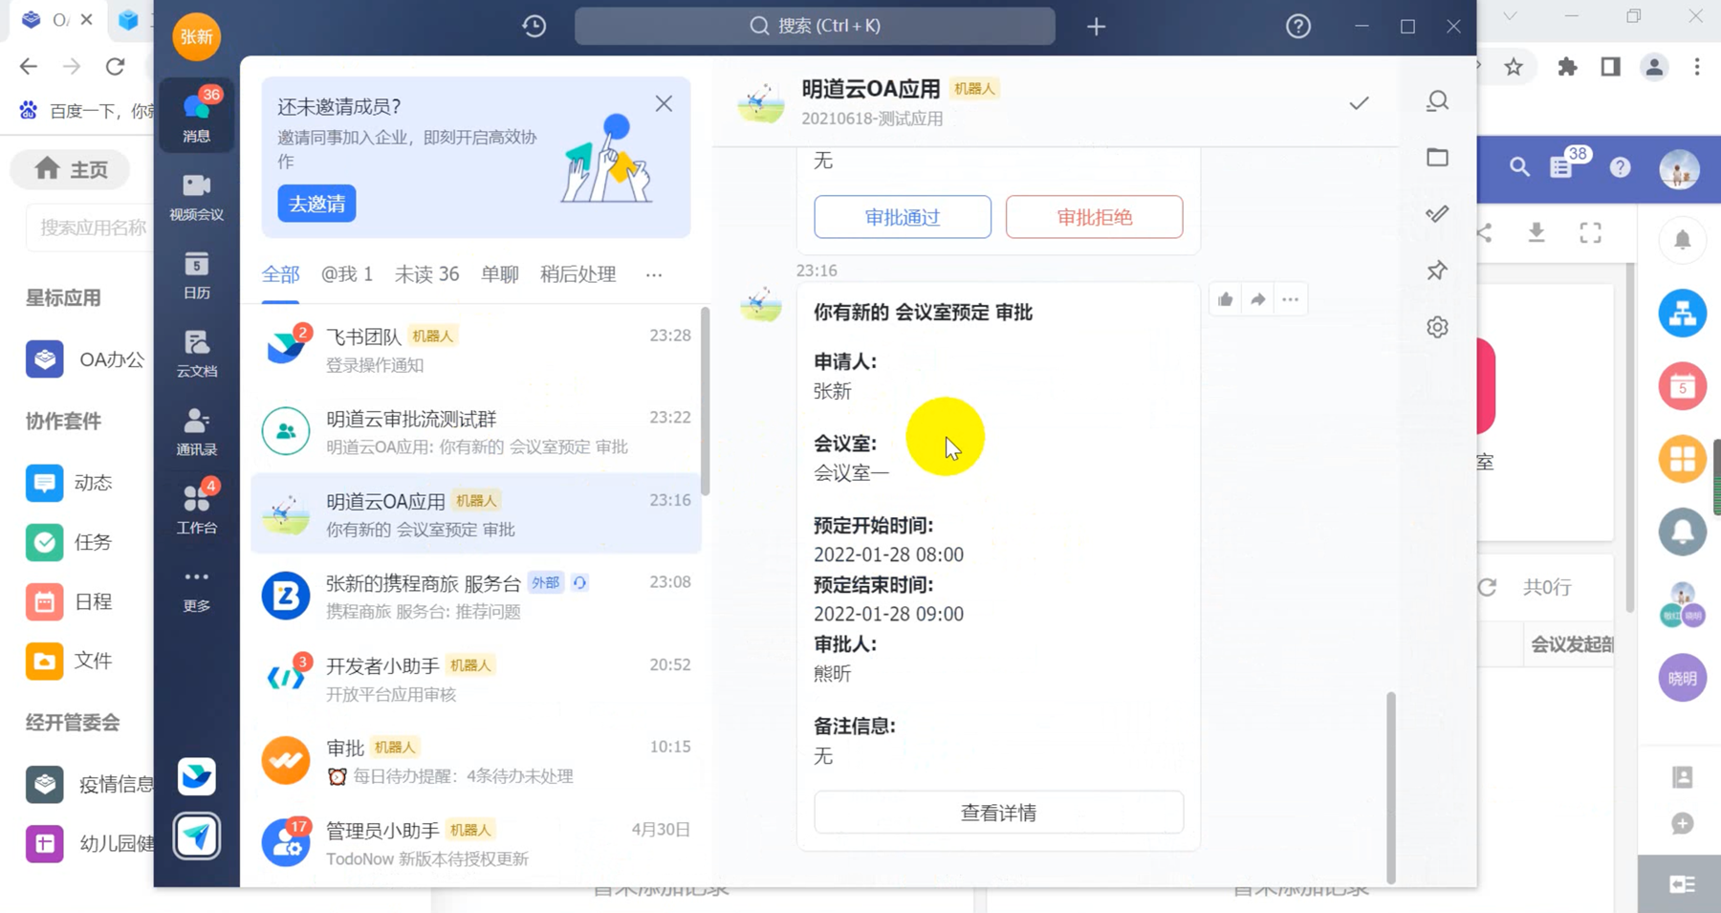Image resolution: width=1721 pixels, height=913 pixels.
Task: Click the 搜索应用名称 search field
Action: point(90,228)
